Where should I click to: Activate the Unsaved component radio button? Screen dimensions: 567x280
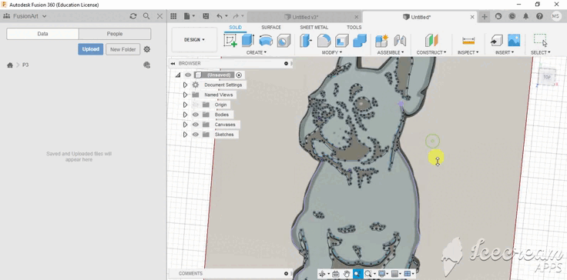(x=239, y=75)
